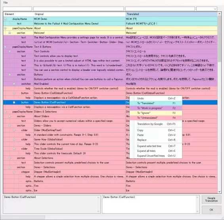This screenshot has height=220, width=224.
Task: Select "Controls whether the mod is enabled" help row
Action: pos(110,89)
